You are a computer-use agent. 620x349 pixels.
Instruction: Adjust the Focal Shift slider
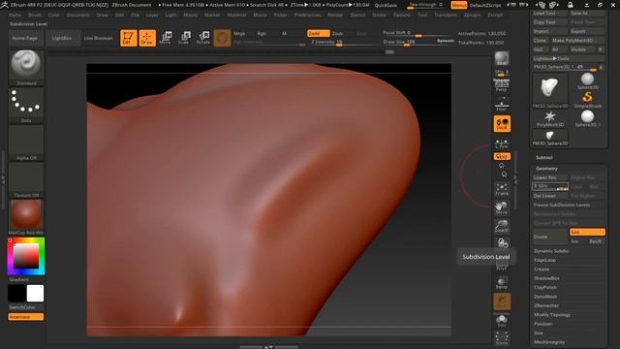(418, 33)
